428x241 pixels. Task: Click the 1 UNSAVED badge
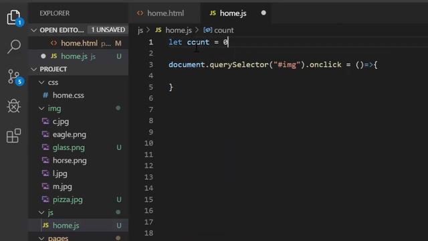pyautogui.click(x=108, y=29)
